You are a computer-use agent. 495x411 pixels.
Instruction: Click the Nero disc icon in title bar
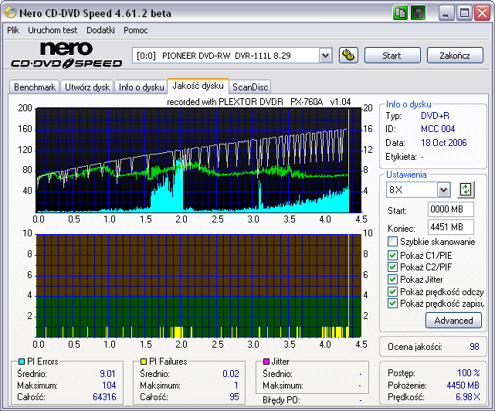[10, 12]
